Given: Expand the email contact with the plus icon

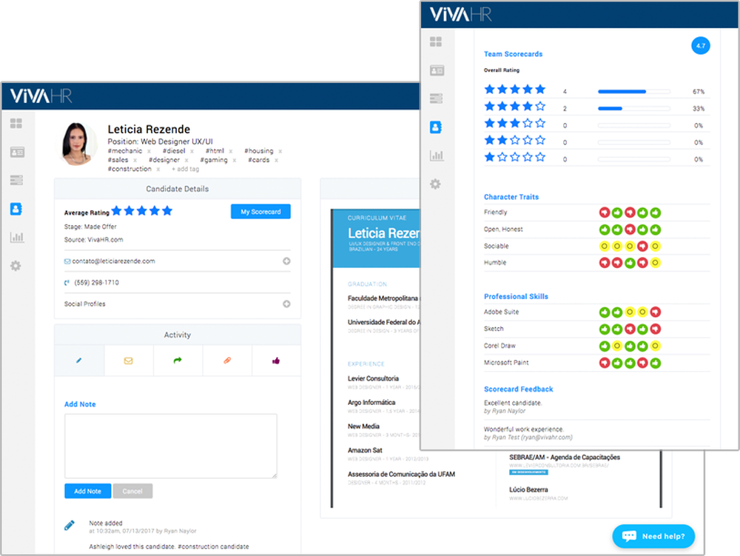Looking at the screenshot, I should tap(285, 261).
